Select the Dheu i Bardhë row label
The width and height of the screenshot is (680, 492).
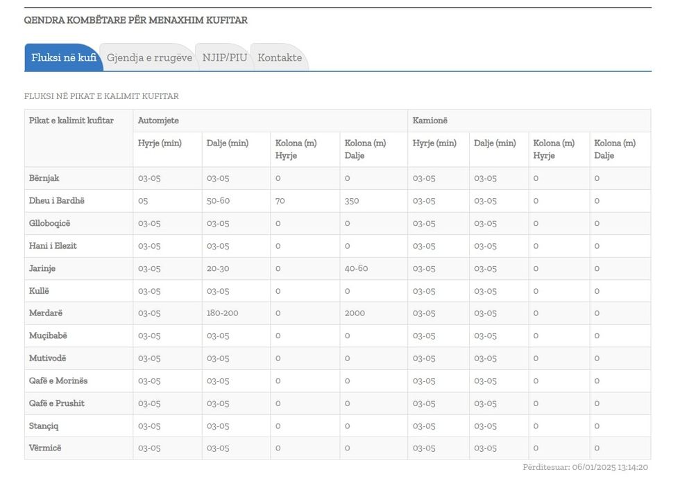point(57,200)
